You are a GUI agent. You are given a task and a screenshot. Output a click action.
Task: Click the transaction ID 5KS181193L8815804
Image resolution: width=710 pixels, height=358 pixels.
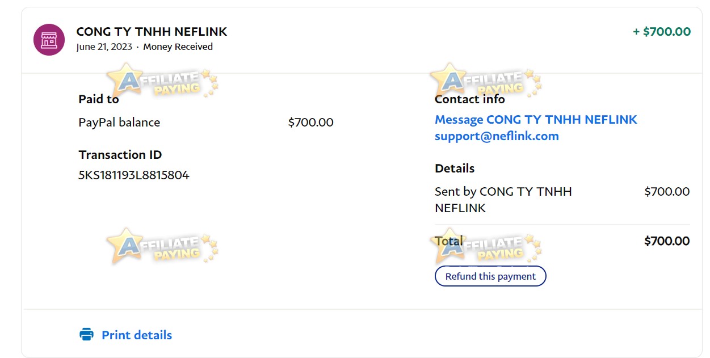click(134, 175)
